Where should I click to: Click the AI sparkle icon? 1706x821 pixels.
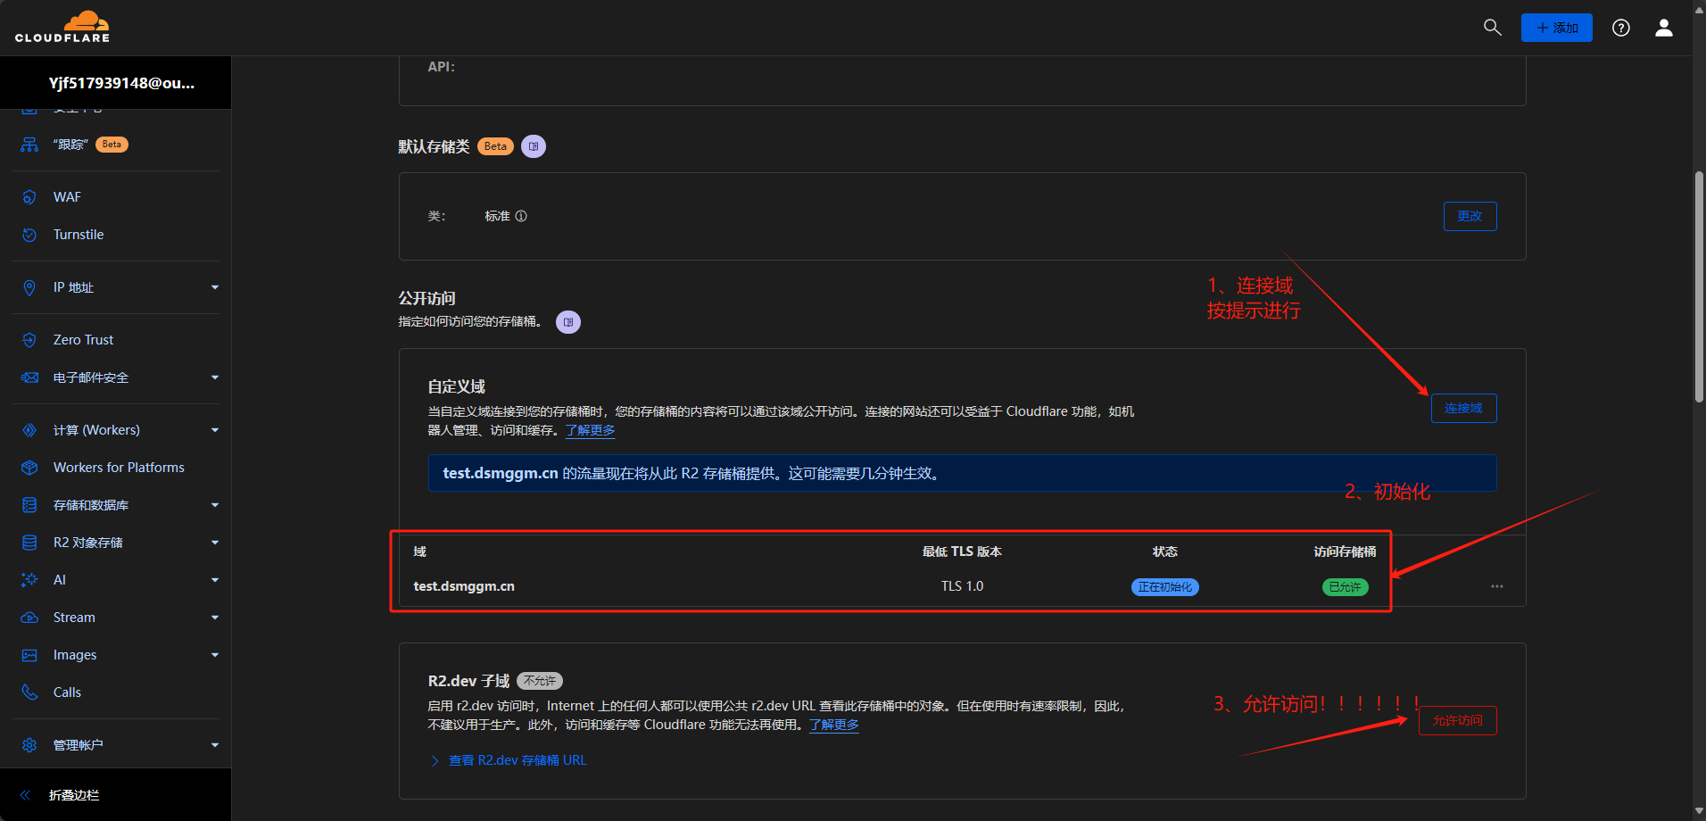pos(29,580)
